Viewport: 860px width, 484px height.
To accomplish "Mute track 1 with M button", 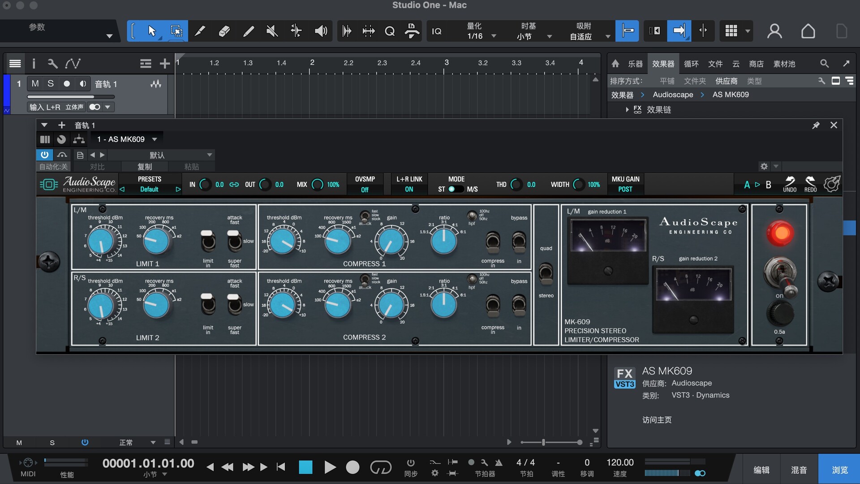I will (x=35, y=84).
